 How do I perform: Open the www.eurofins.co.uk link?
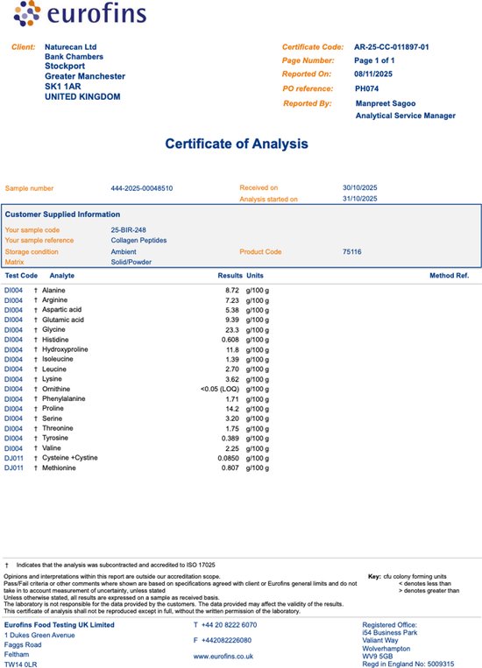coord(223,656)
